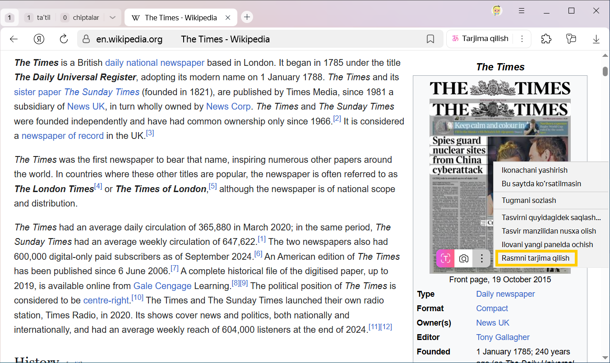This screenshot has height=363, width=610.
Task: Open the three-dot image overlay menu
Action: [482, 258]
